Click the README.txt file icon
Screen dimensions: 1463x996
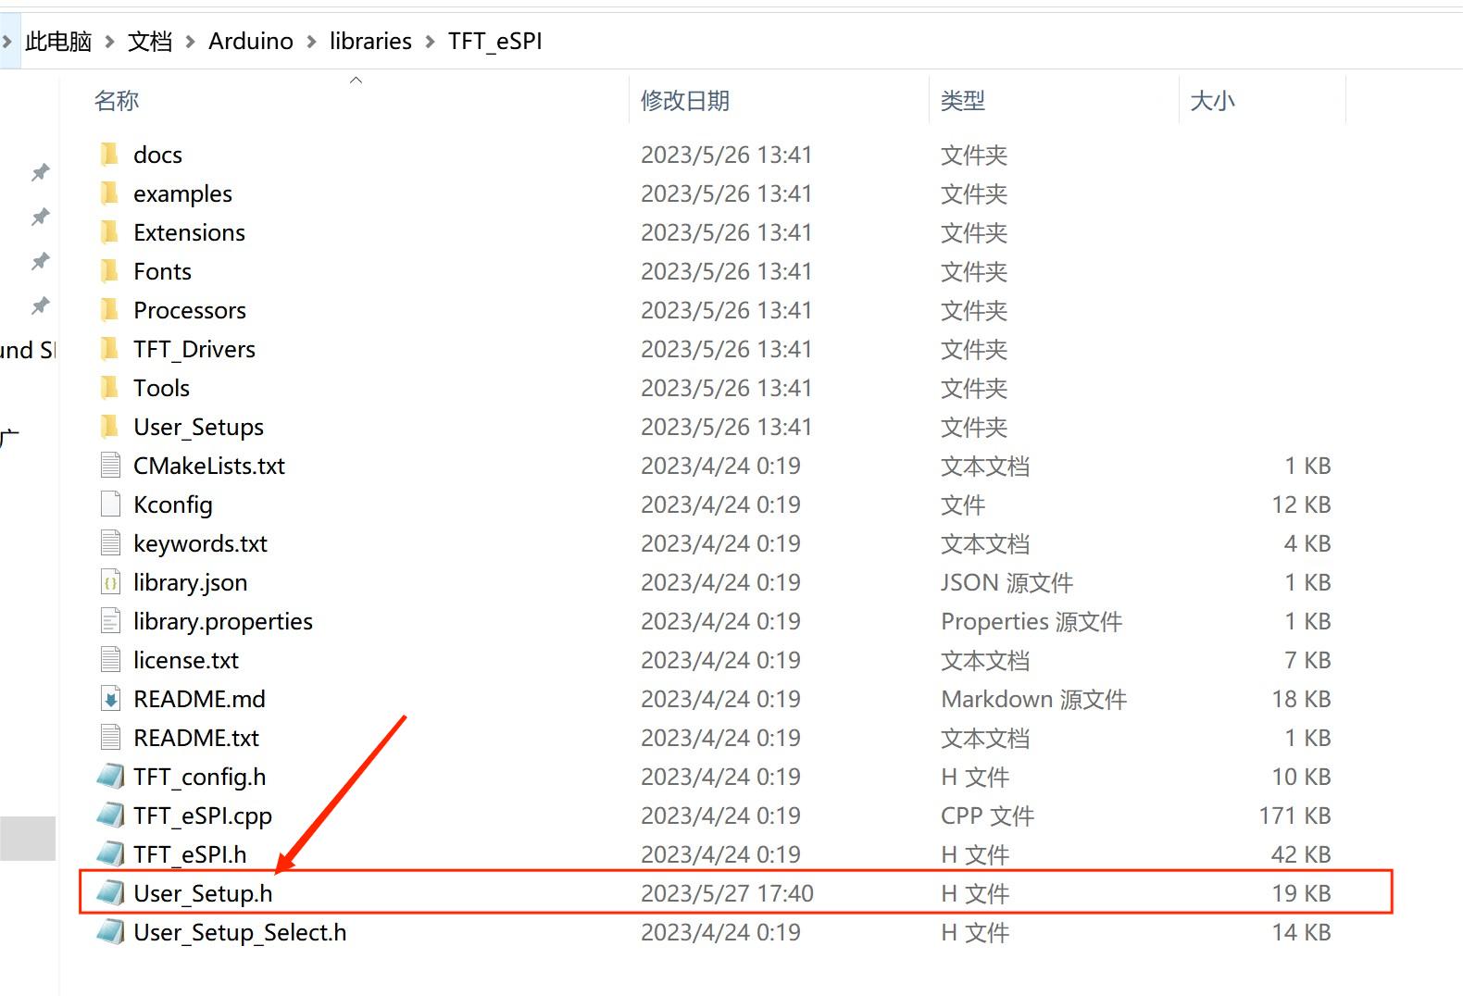click(110, 738)
